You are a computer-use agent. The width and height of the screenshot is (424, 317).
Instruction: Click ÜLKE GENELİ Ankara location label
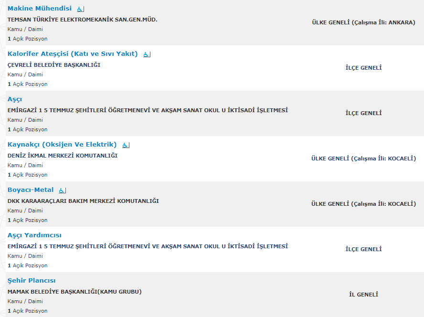click(x=363, y=22)
